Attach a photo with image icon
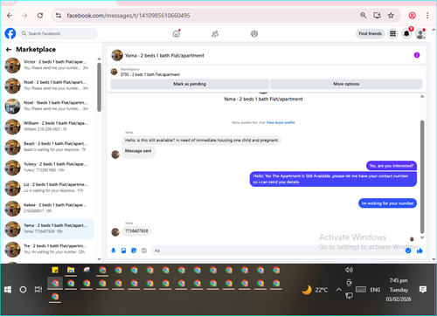Screen dimensions: 437x316 click(x=123, y=251)
